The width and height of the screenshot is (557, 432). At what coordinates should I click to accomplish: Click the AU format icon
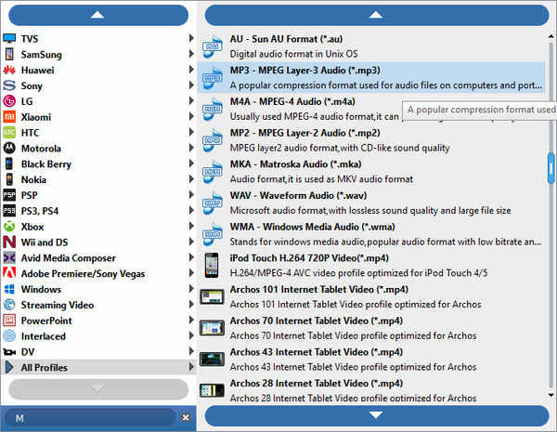[212, 46]
